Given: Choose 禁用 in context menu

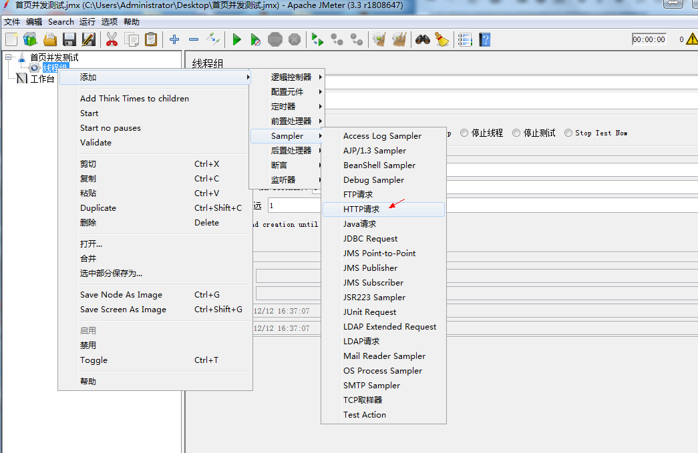Looking at the screenshot, I should (x=155, y=345).
